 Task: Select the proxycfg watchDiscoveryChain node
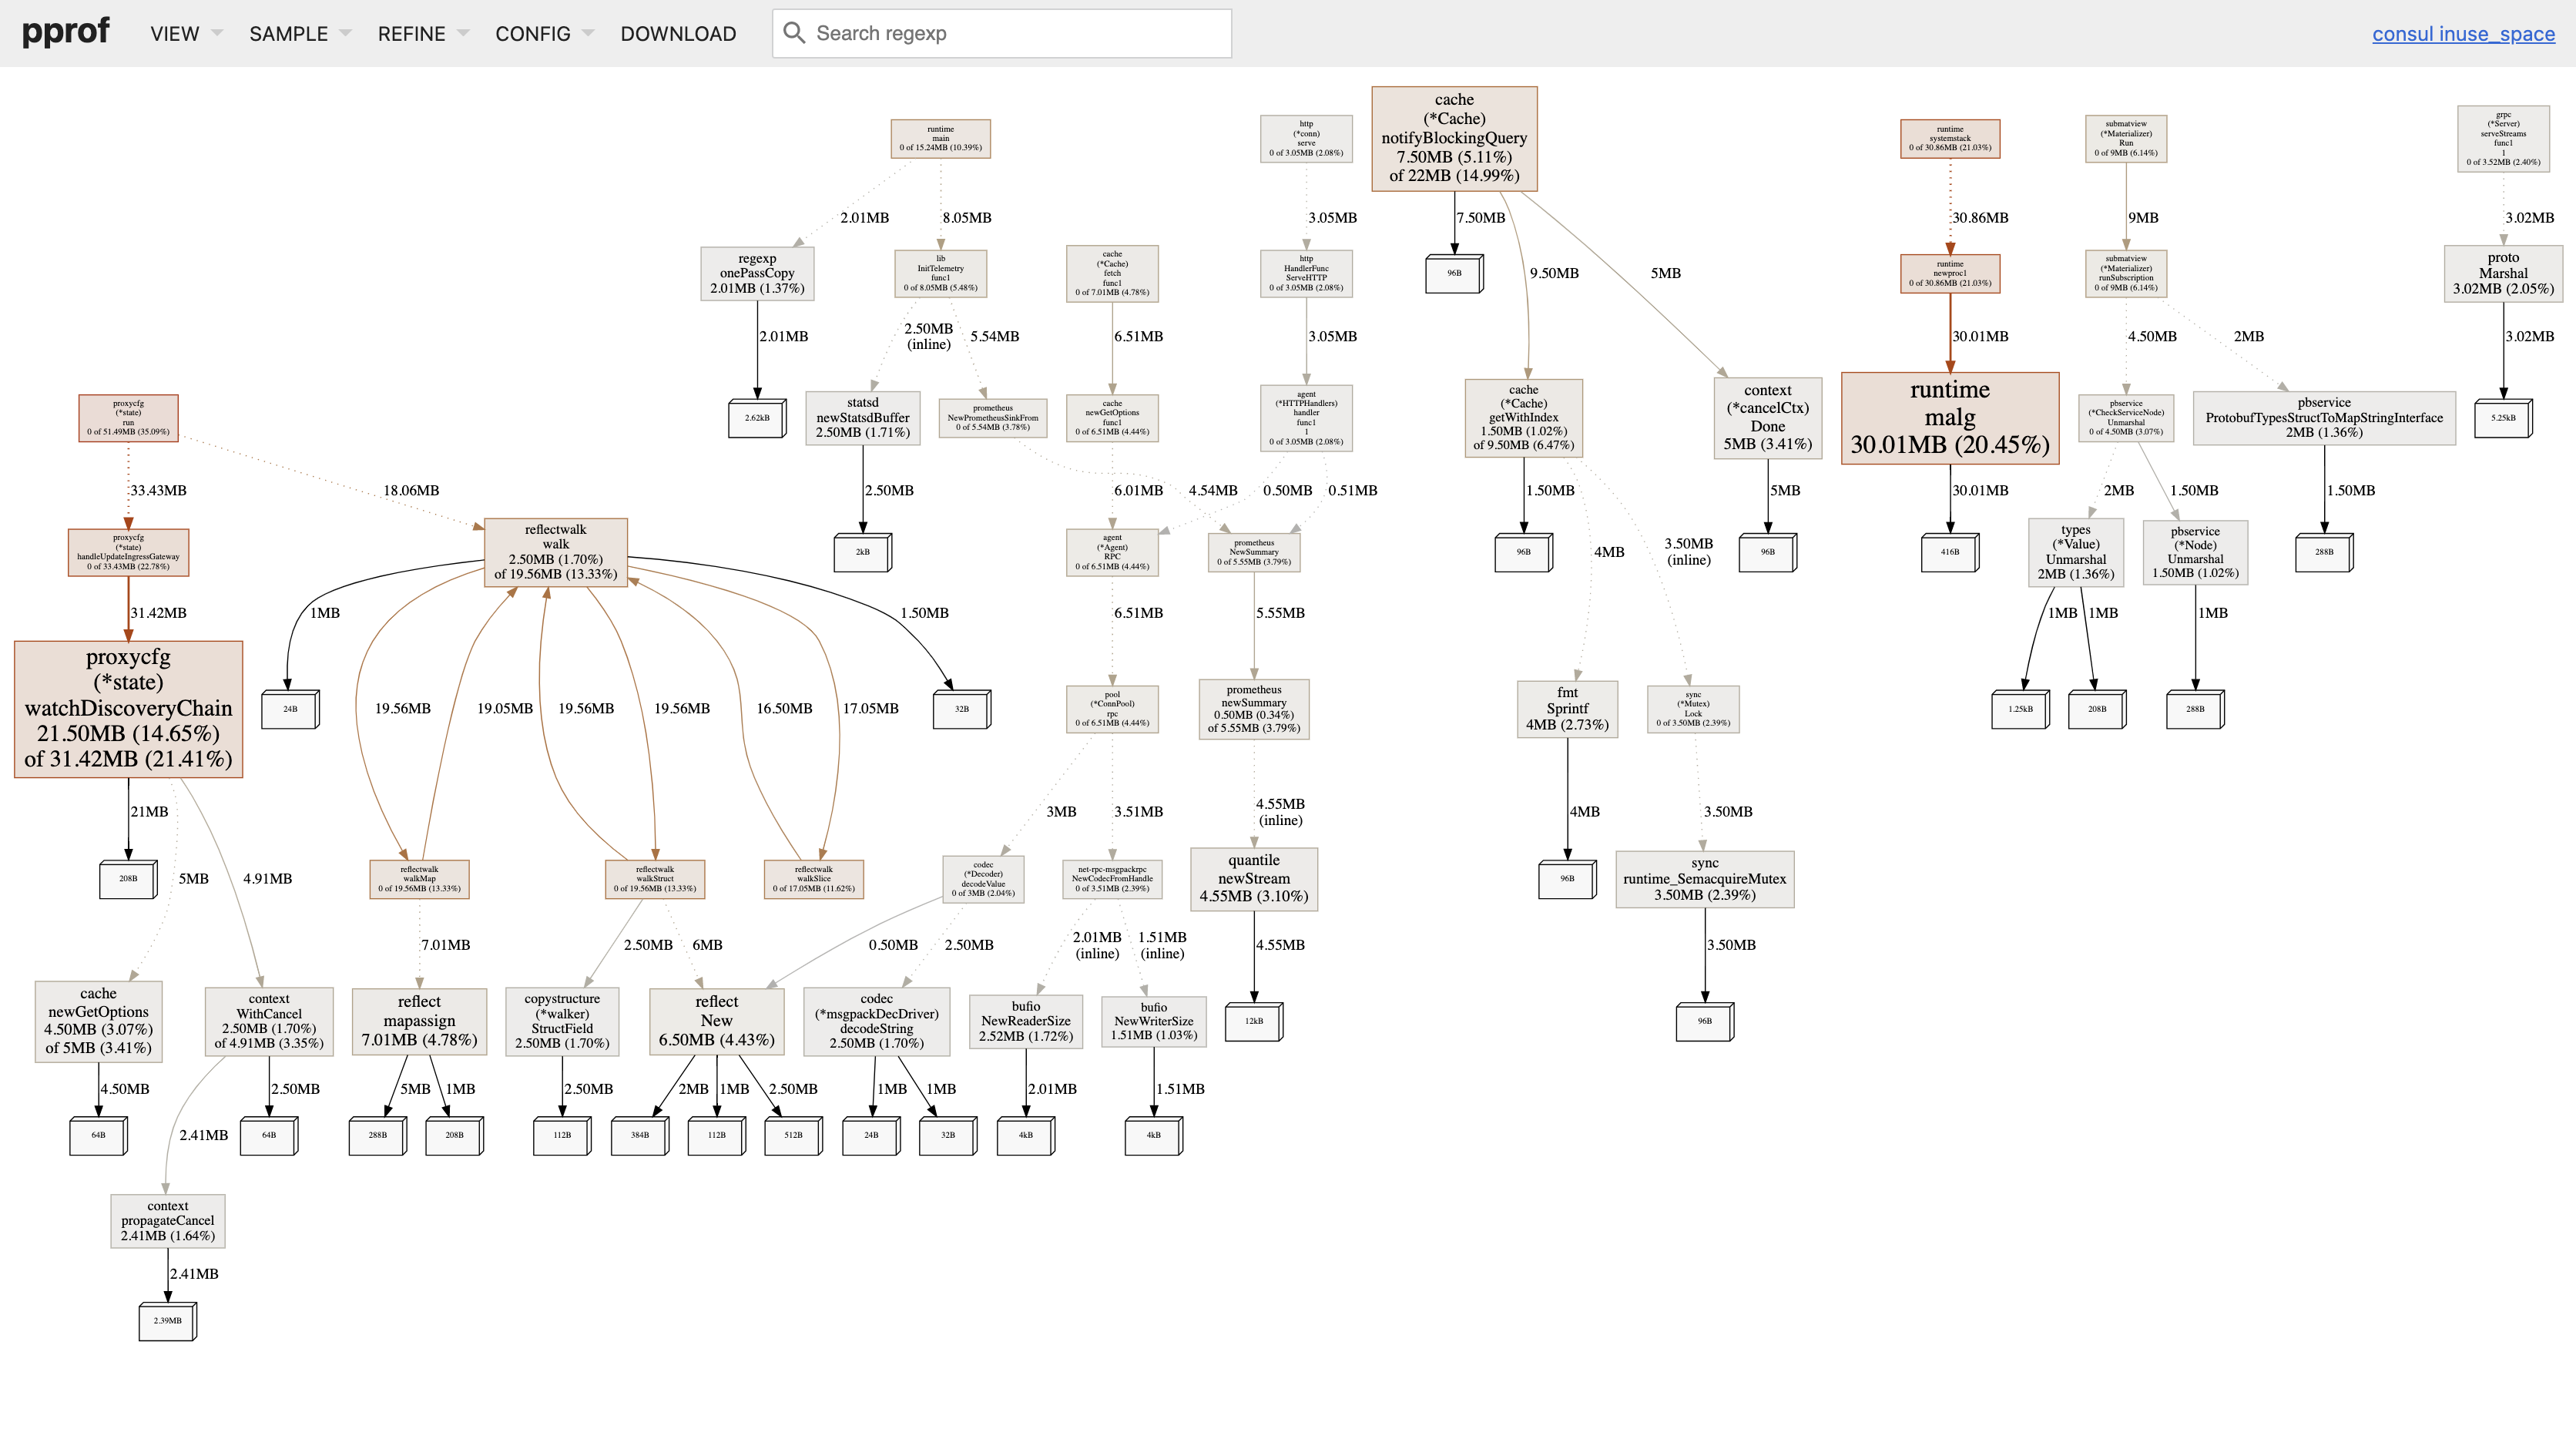tap(129, 708)
